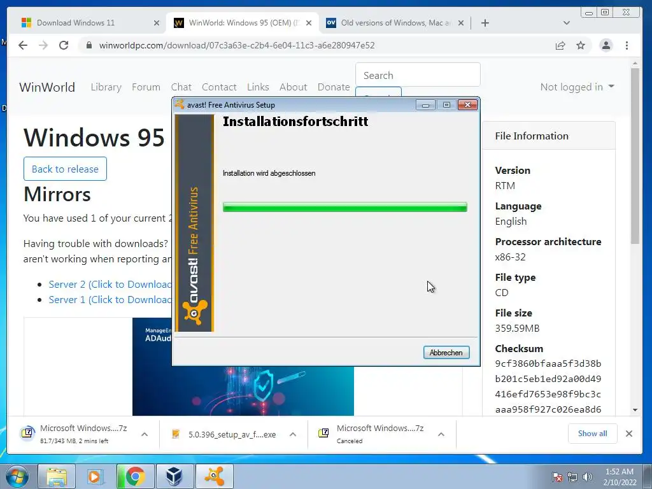Click the WinWorld search field
Image resolution: width=652 pixels, height=489 pixels.
(418, 75)
